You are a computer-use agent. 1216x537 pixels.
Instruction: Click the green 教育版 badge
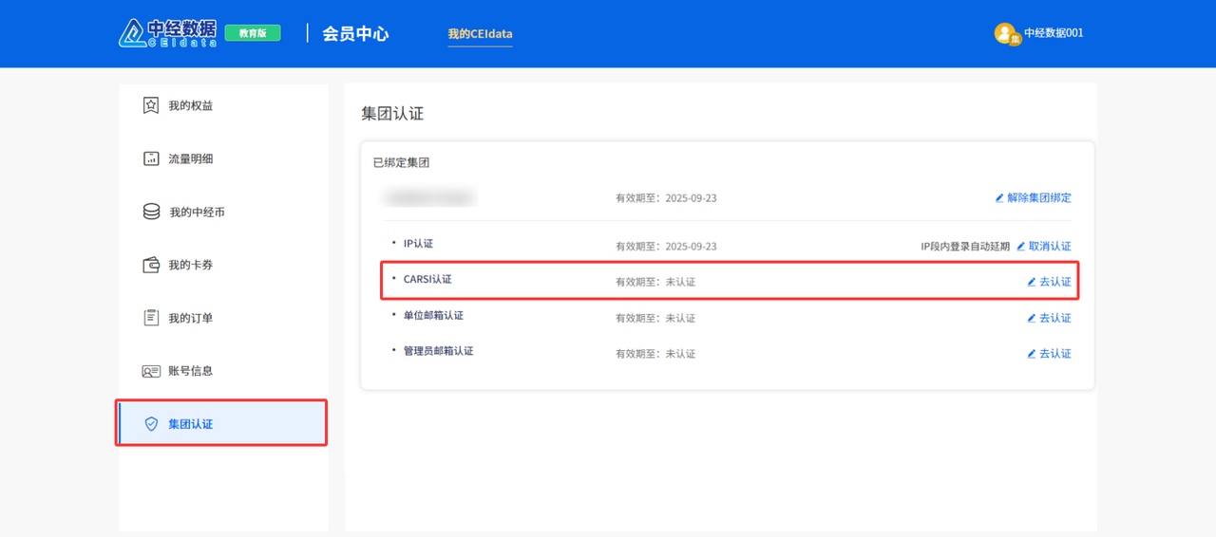click(253, 33)
